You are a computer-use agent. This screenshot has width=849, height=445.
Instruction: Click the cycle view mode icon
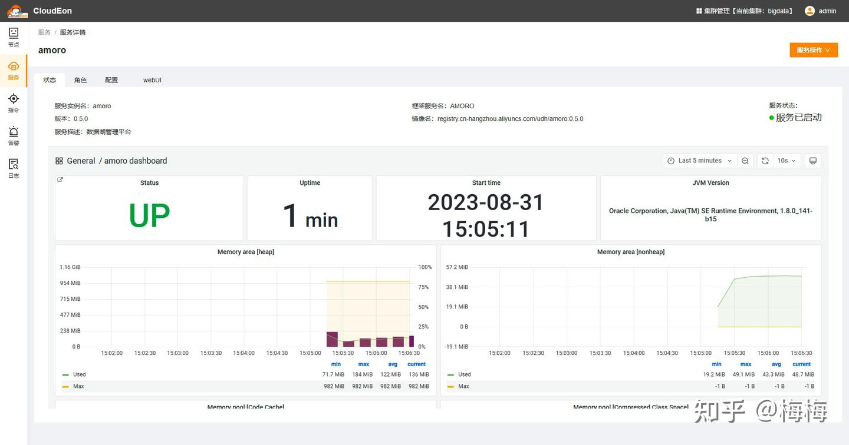(x=813, y=160)
